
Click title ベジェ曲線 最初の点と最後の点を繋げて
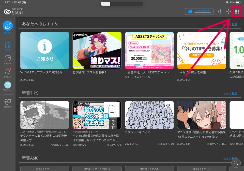pos(97,138)
